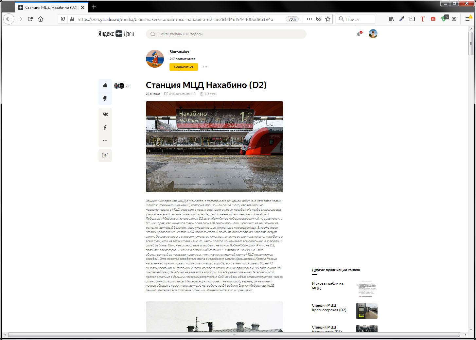This screenshot has height=340, width=476.
Task: Open the Library toolbar button
Action: pos(391,19)
